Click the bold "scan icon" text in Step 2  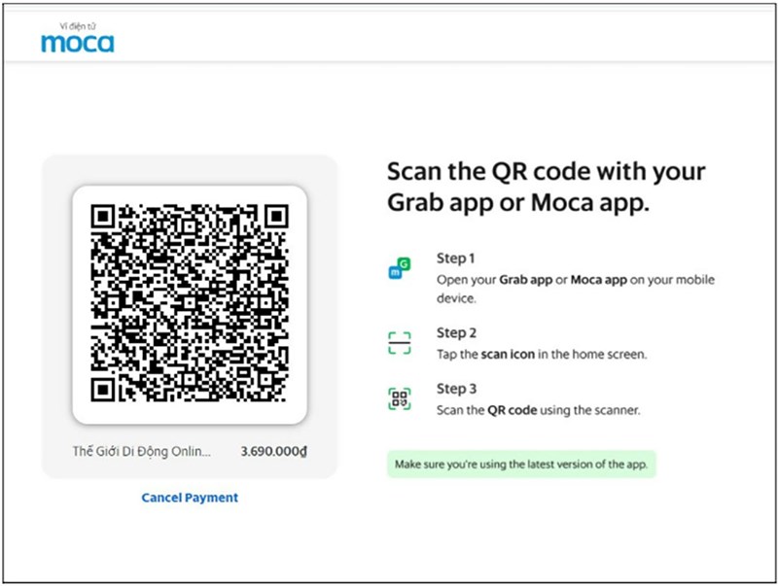[x=508, y=355]
